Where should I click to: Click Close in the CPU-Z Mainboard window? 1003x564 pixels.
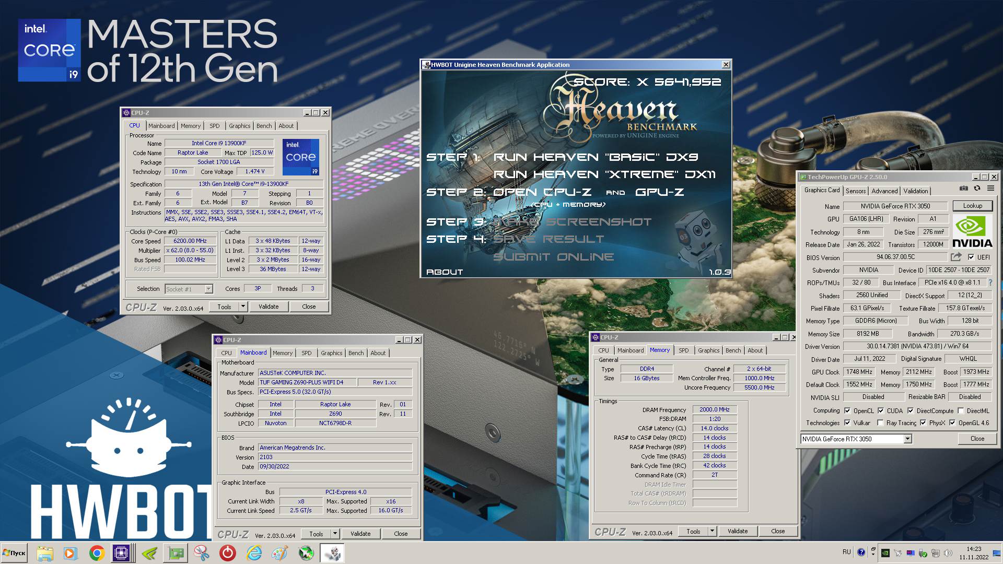pyautogui.click(x=401, y=534)
